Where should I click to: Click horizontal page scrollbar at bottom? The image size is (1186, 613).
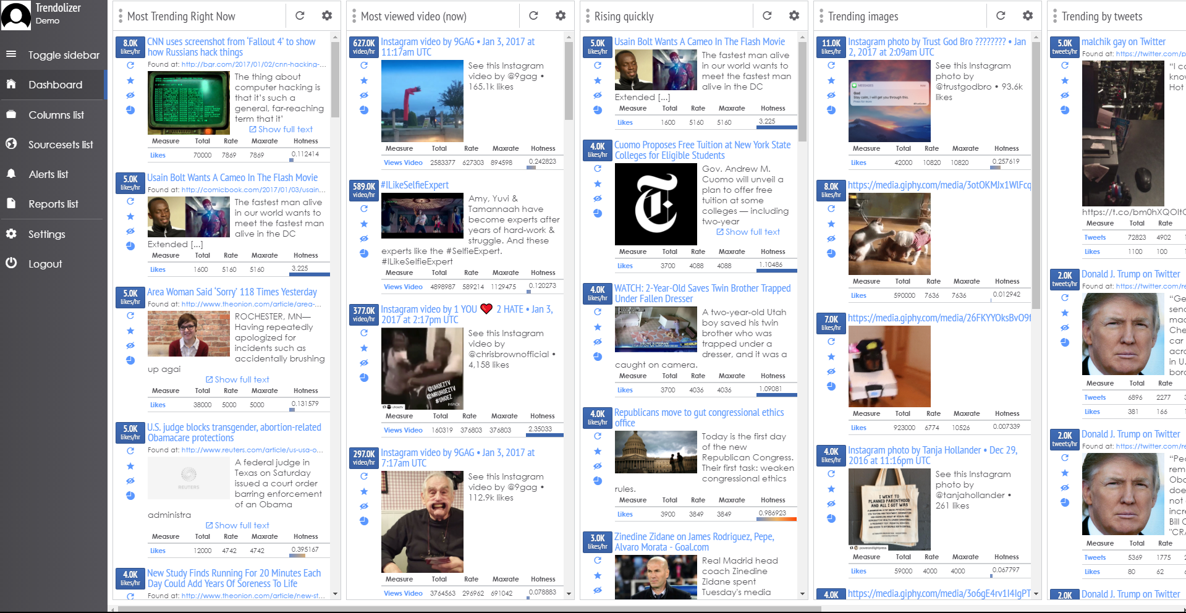pyautogui.click(x=470, y=609)
